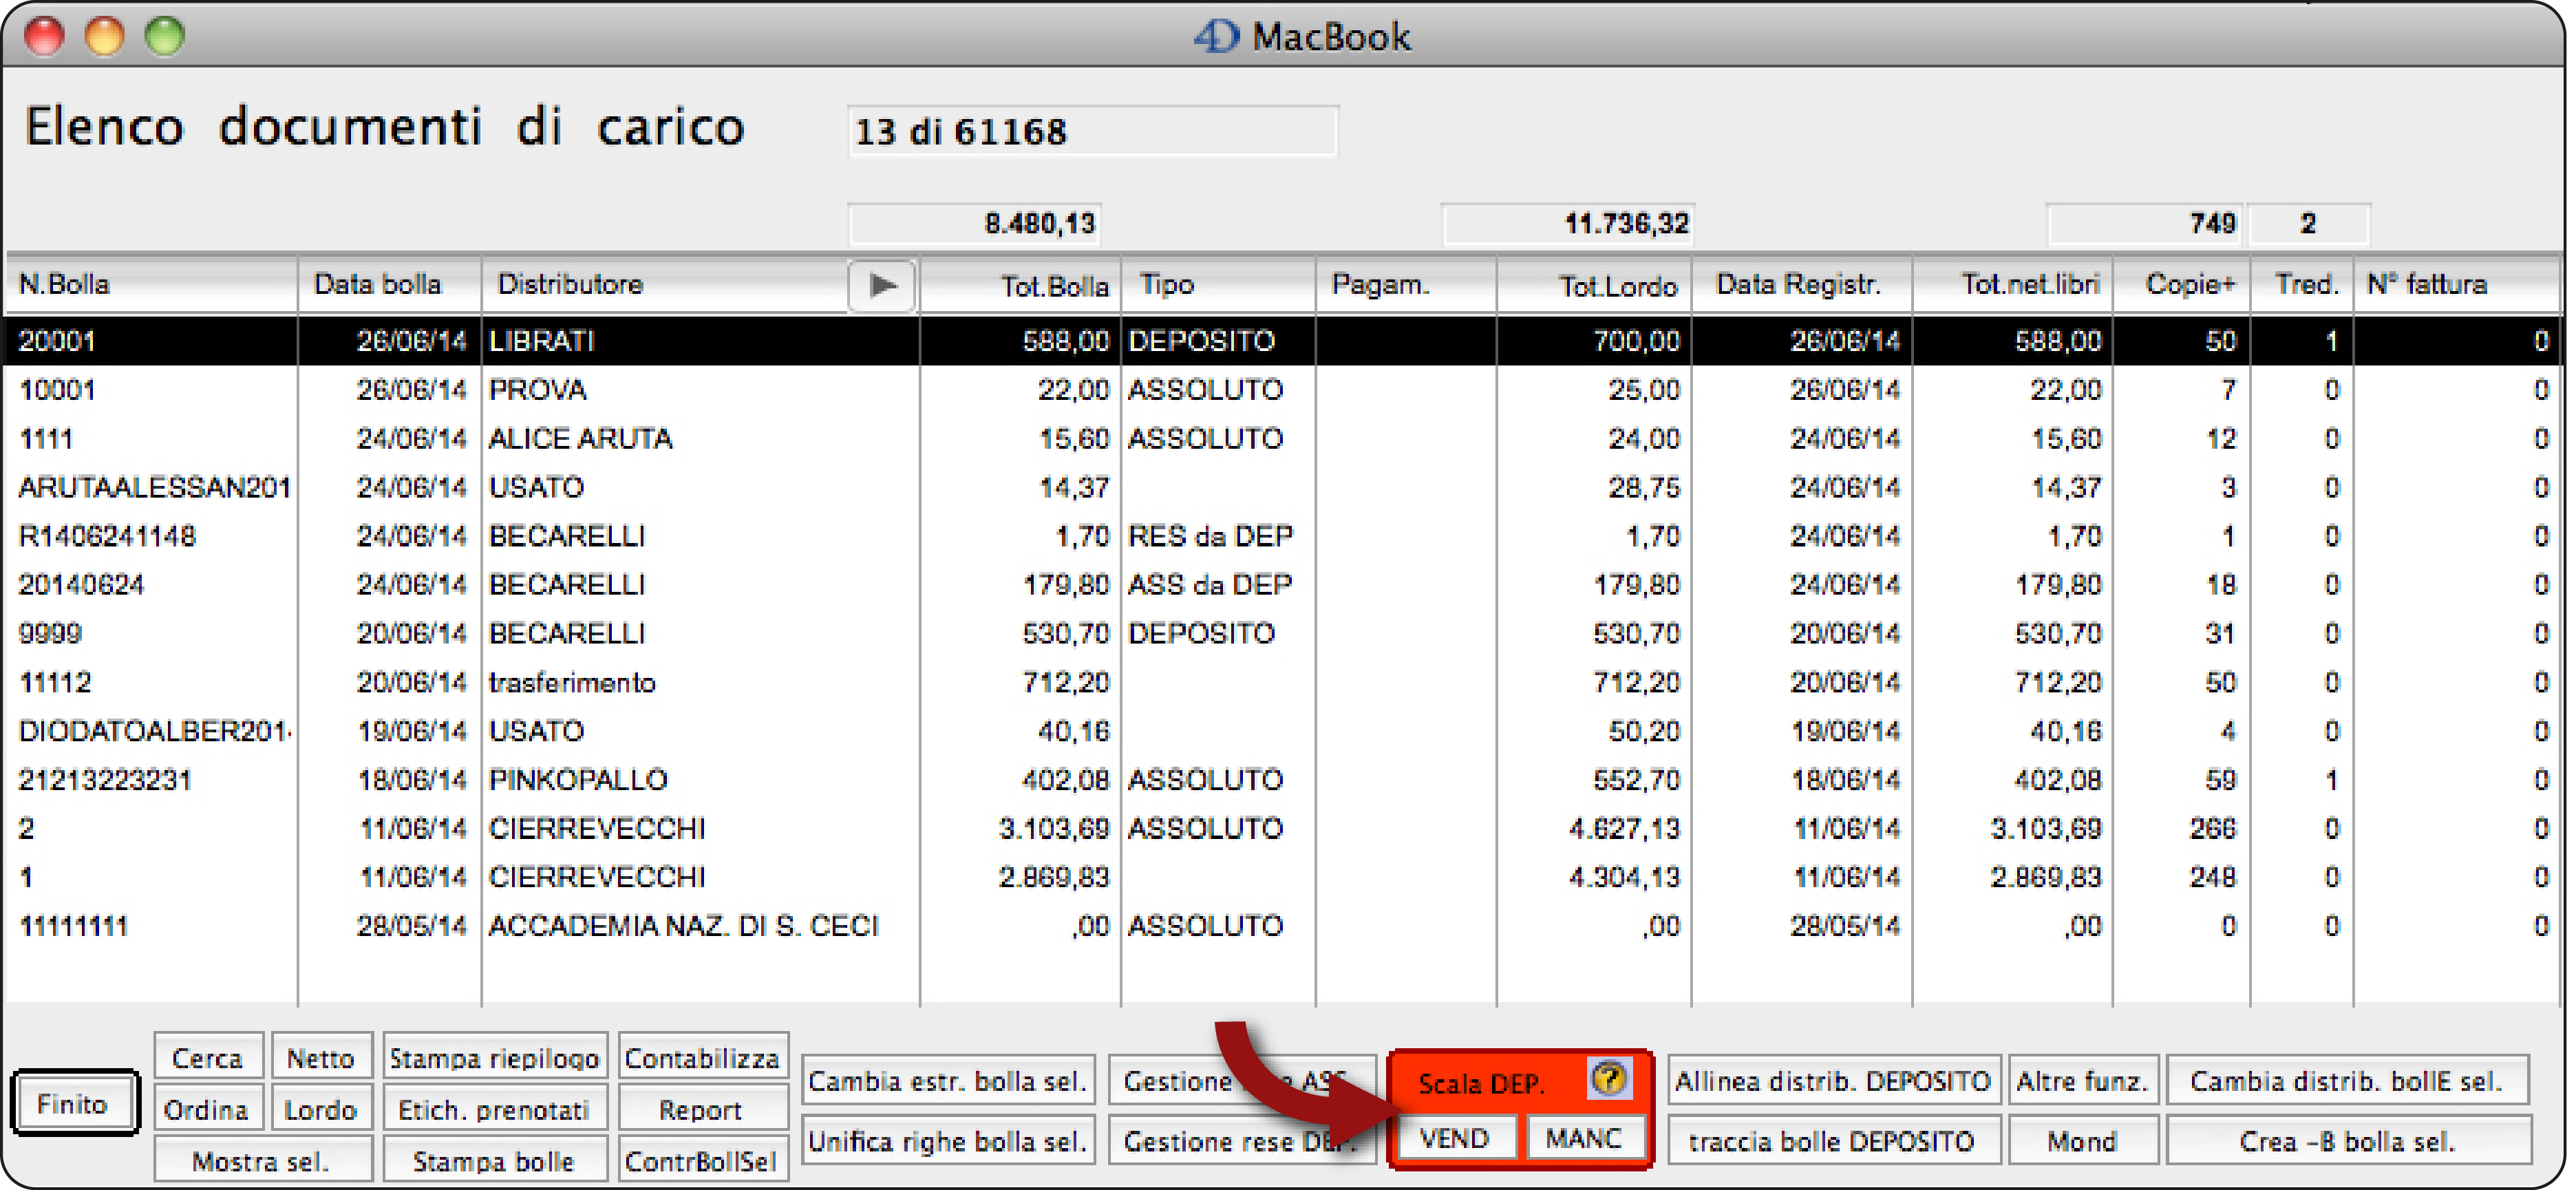Sort by N° fattura column header

coord(2458,285)
